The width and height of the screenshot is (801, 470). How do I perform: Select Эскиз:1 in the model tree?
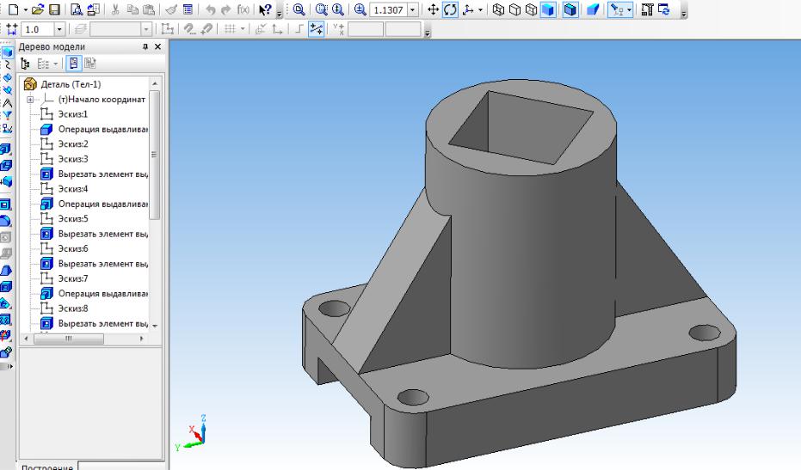[x=73, y=114]
